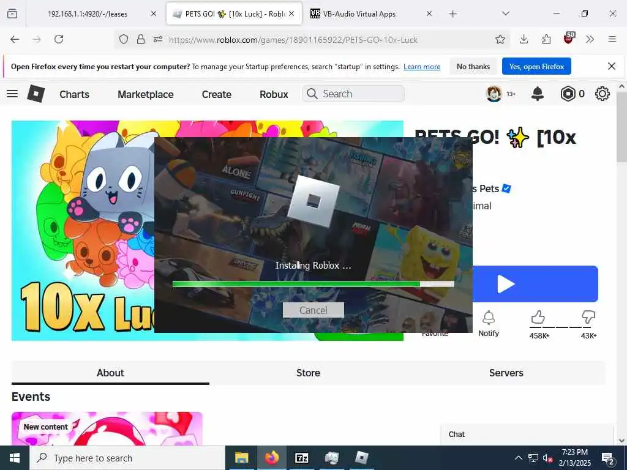Open 7-Zip from taskbar
The image size is (627, 470).
click(x=301, y=458)
